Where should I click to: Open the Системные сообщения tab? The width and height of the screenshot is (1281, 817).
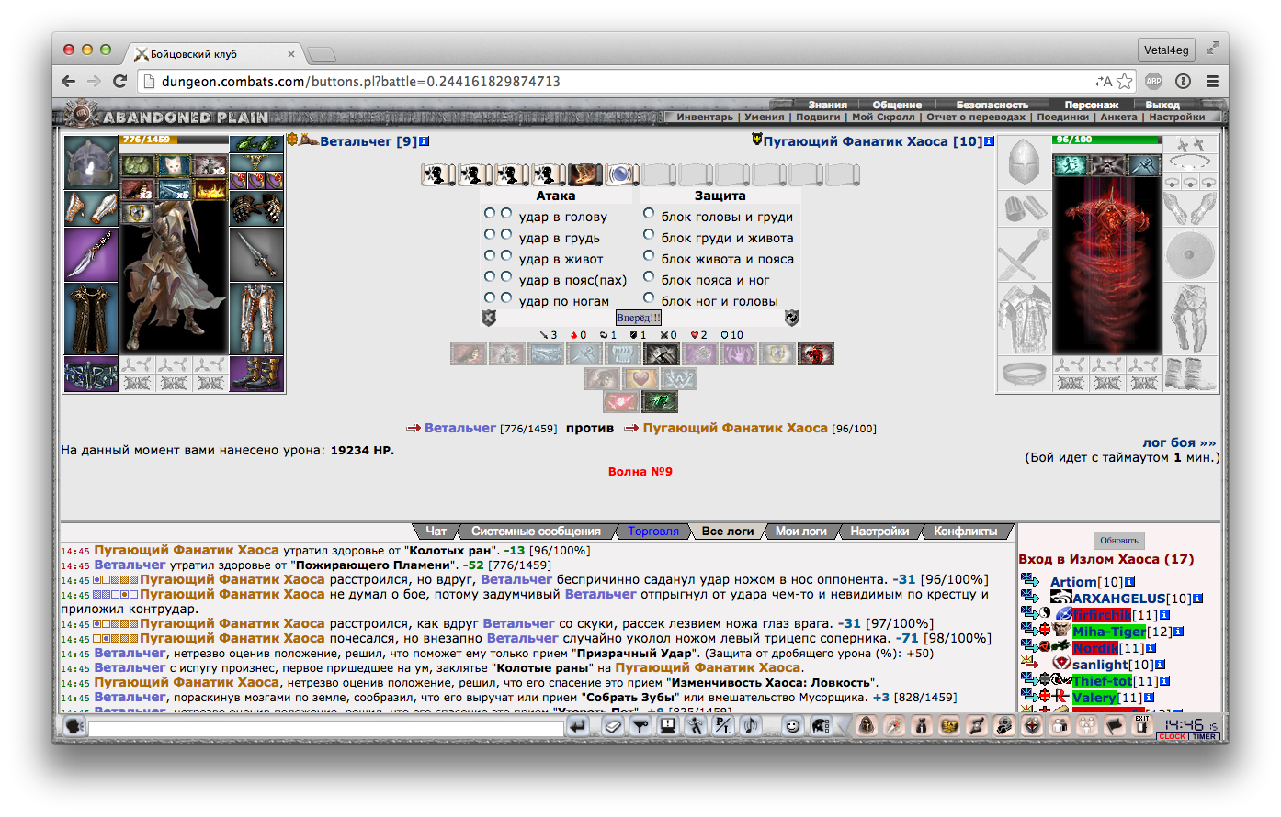tap(536, 531)
